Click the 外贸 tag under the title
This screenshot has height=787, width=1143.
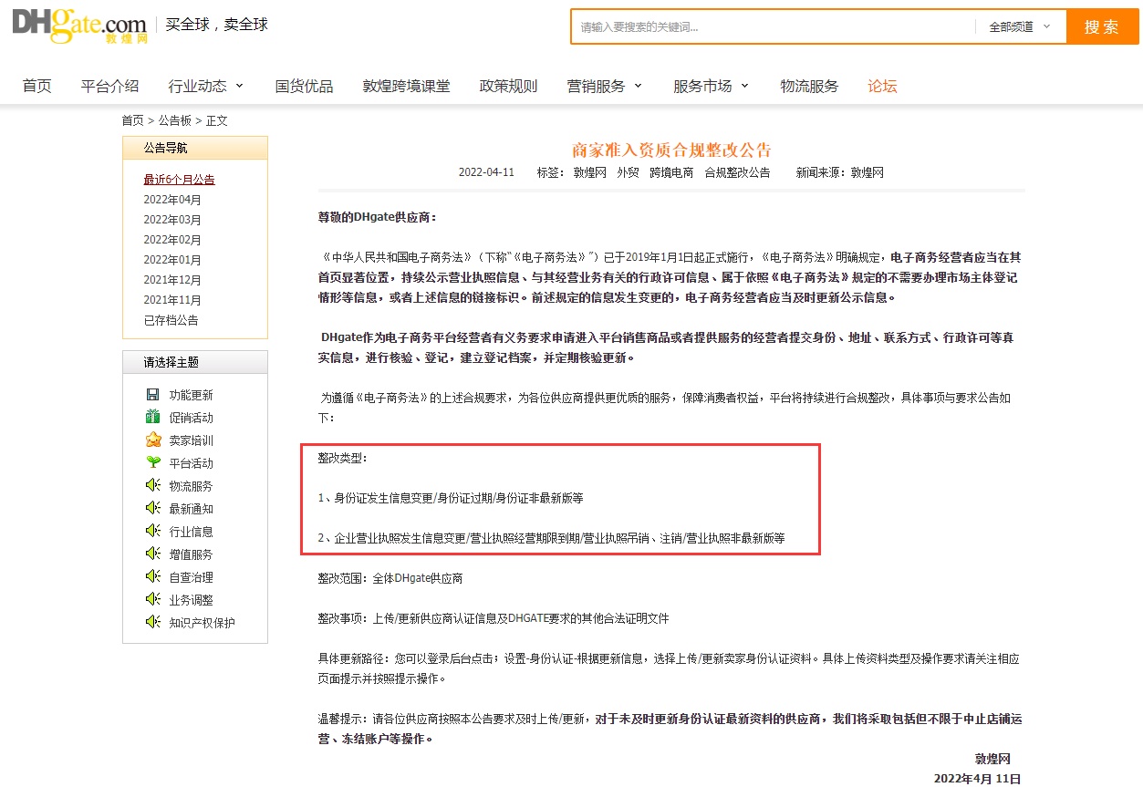628,172
